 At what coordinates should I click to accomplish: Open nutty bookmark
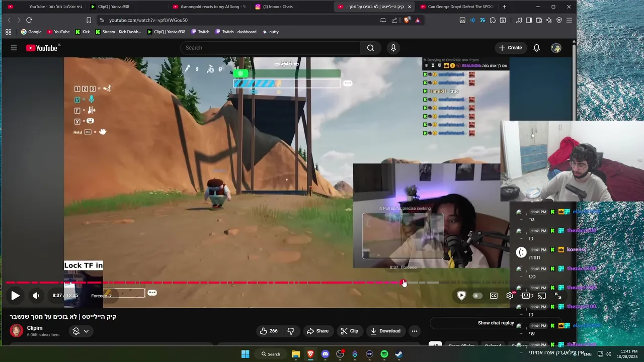click(271, 32)
